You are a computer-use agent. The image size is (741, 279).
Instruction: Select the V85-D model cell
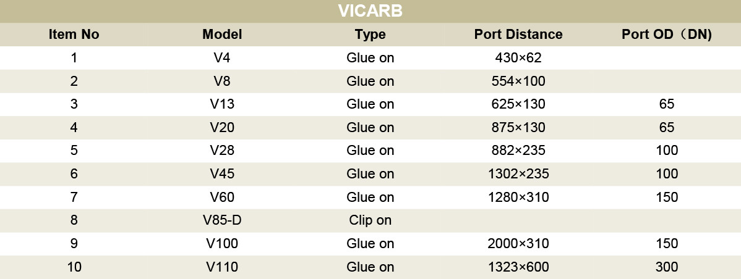pos(222,220)
